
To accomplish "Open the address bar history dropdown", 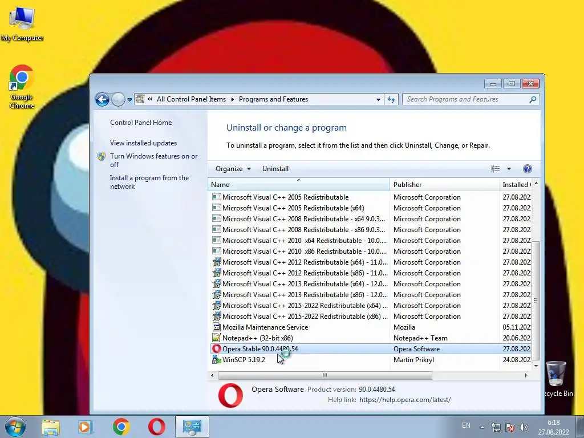I will tap(378, 99).
